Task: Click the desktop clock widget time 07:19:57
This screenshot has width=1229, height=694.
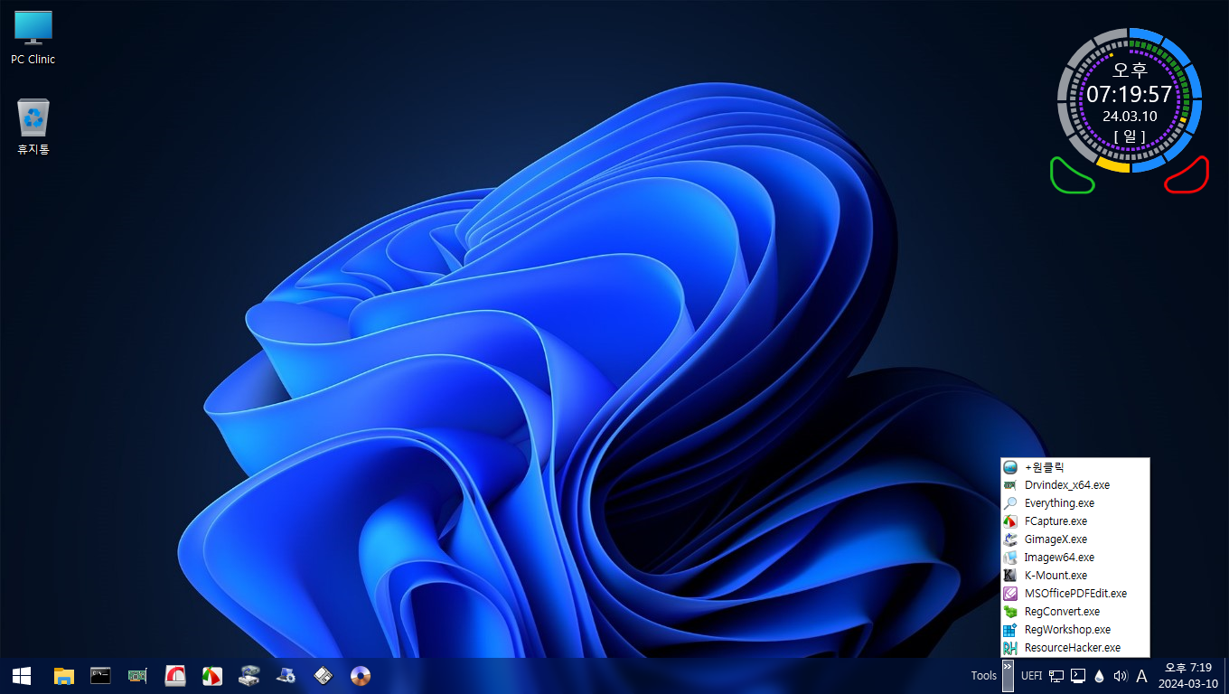Action: pos(1129,94)
